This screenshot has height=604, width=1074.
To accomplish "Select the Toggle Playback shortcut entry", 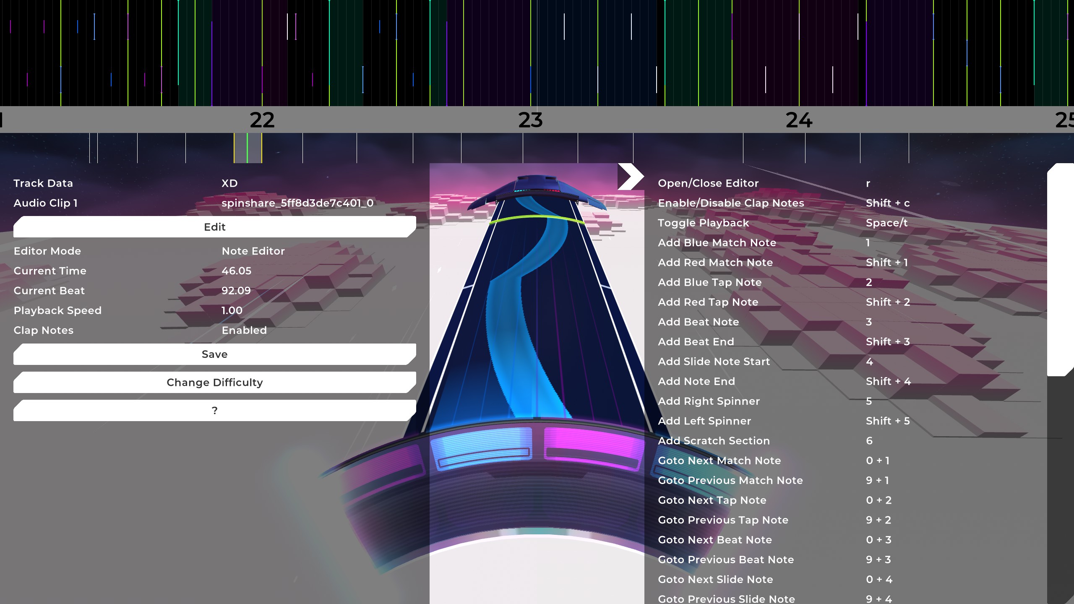I will (x=703, y=223).
